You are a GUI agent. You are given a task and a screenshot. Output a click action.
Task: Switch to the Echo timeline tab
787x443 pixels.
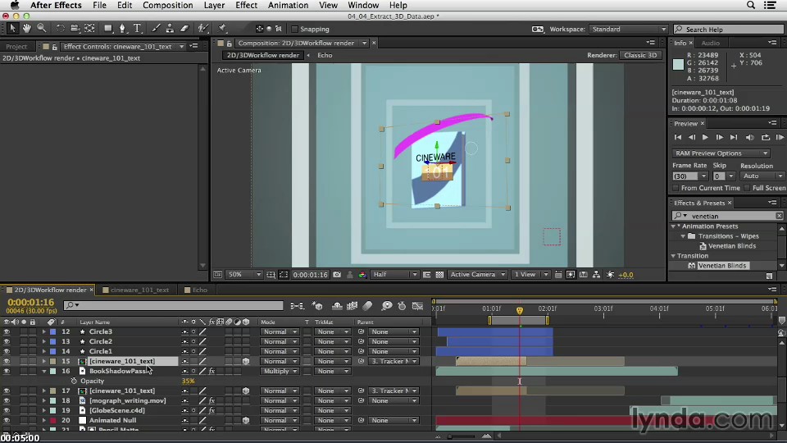coord(199,290)
